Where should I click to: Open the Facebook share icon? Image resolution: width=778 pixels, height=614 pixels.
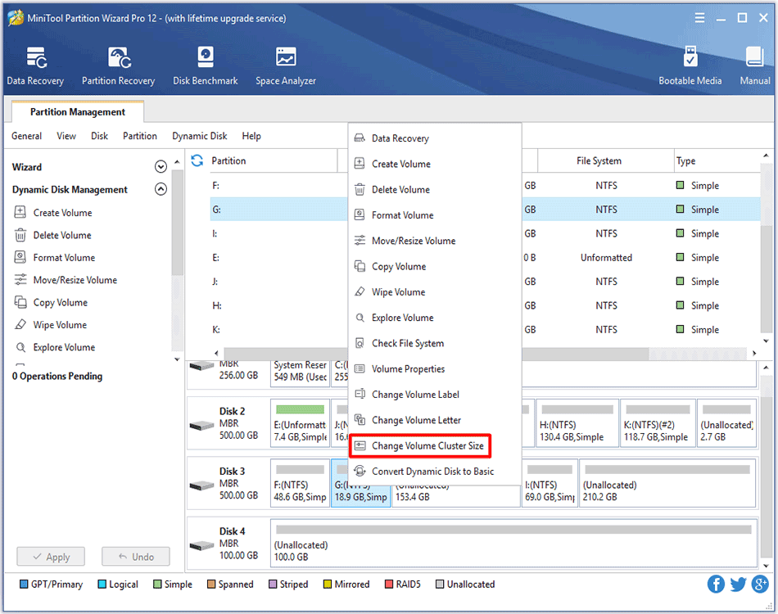click(x=717, y=584)
